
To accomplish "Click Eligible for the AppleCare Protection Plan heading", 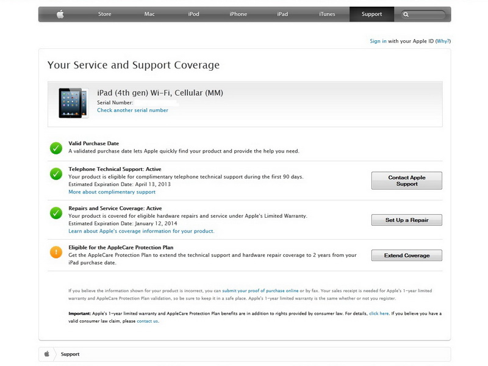I will 121,248.
